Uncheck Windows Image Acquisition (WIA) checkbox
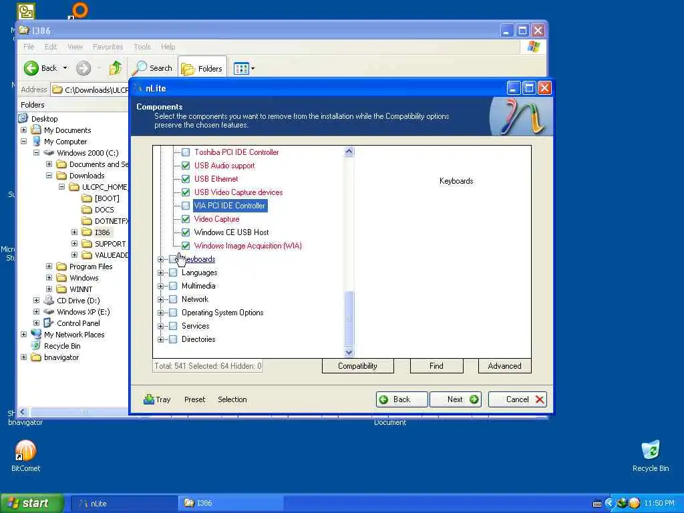This screenshot has height=513, width=684. [x=186, y=246]
